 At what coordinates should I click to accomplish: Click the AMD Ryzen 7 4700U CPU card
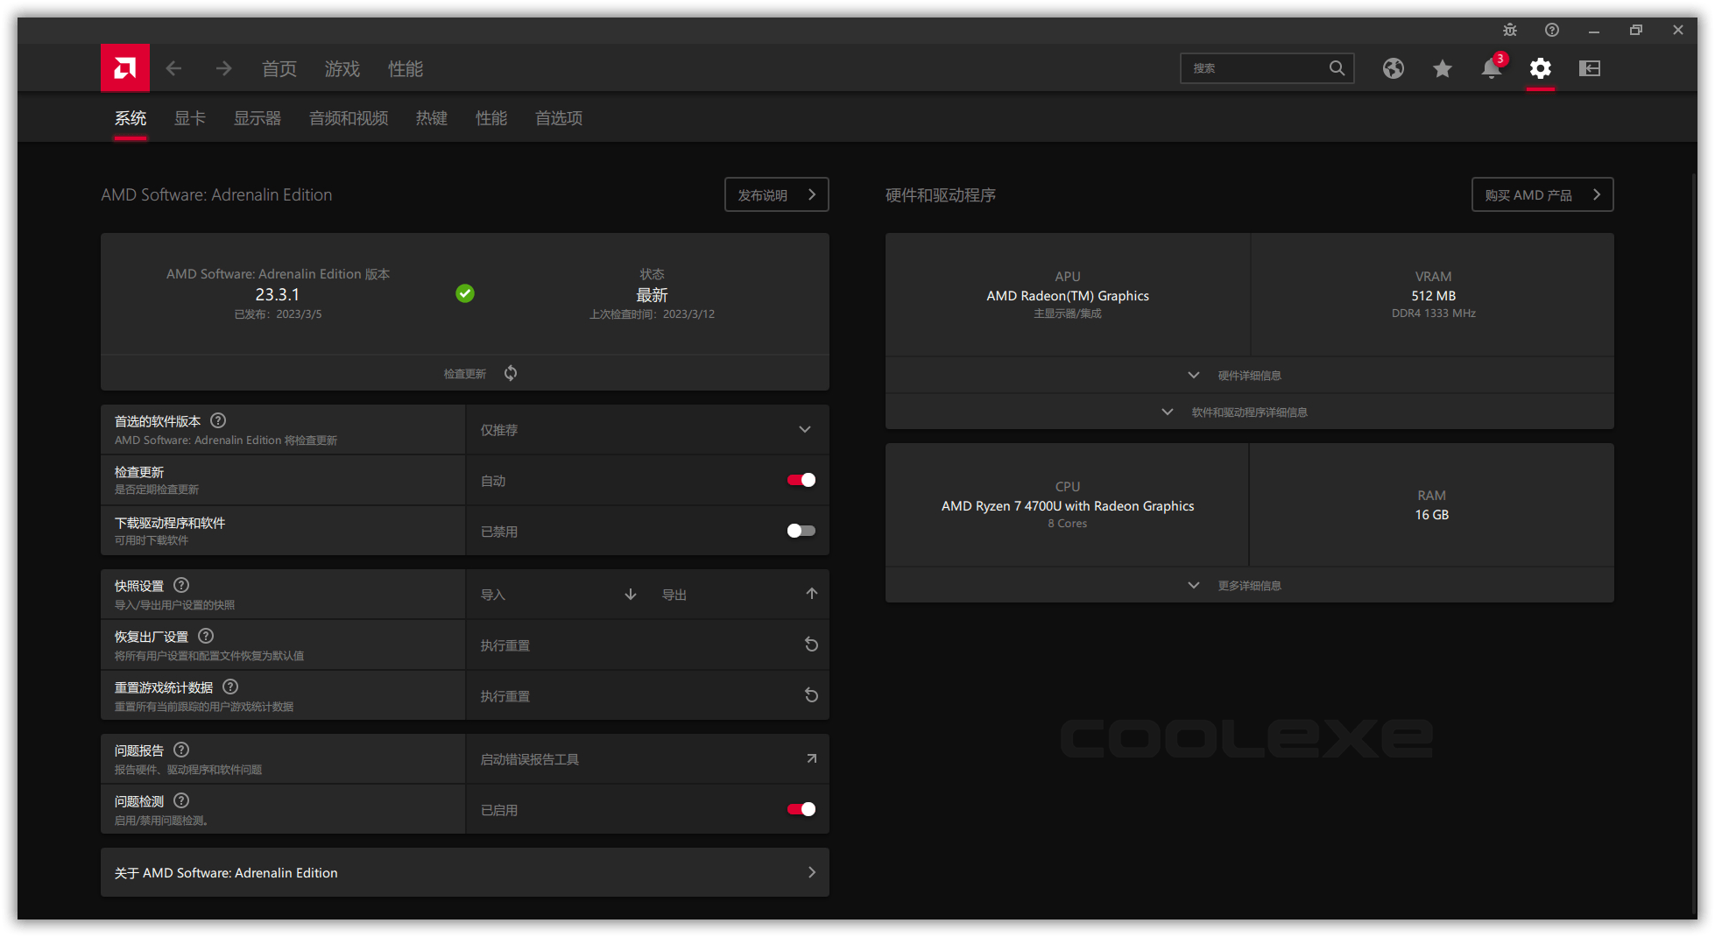1068,505
